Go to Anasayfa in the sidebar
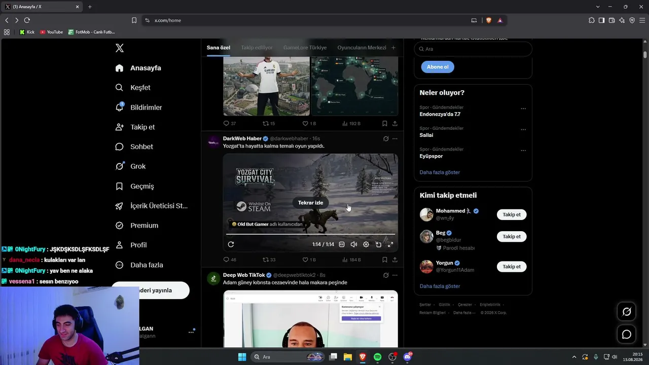Screen dimensions: 649x365 point(138,68)
